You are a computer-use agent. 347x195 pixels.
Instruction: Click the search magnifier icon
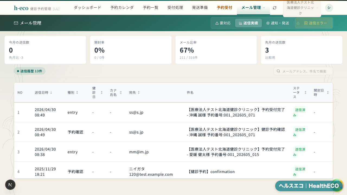click(x=278, y=71)
